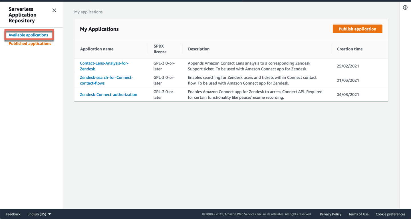Open the Privacy Policy link
The image size is (411, 219).
click(x=331, y=214)
